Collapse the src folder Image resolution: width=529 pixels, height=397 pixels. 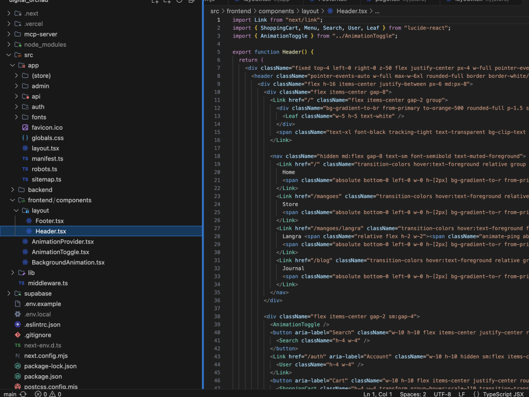(9, 55)
